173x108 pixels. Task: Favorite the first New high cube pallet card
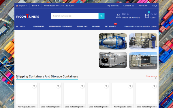pyautogui.click(x=34, y=86)
